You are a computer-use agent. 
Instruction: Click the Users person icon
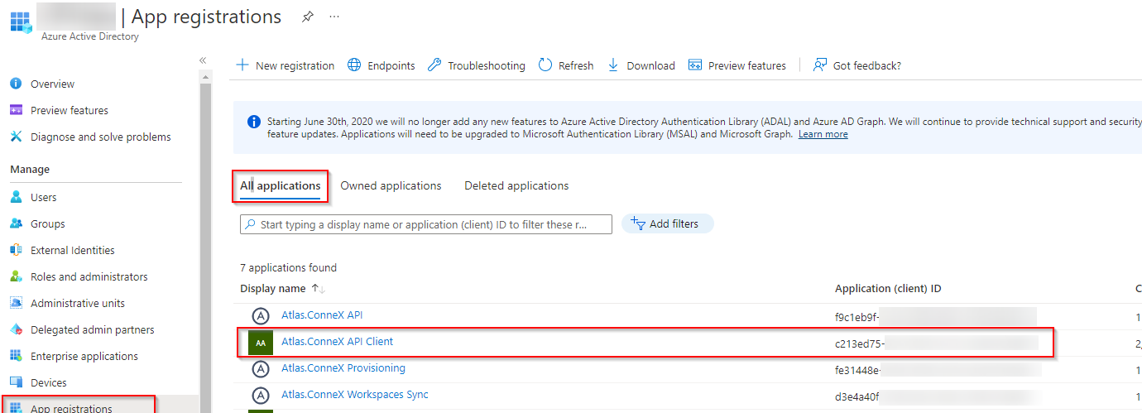point(16,197)
